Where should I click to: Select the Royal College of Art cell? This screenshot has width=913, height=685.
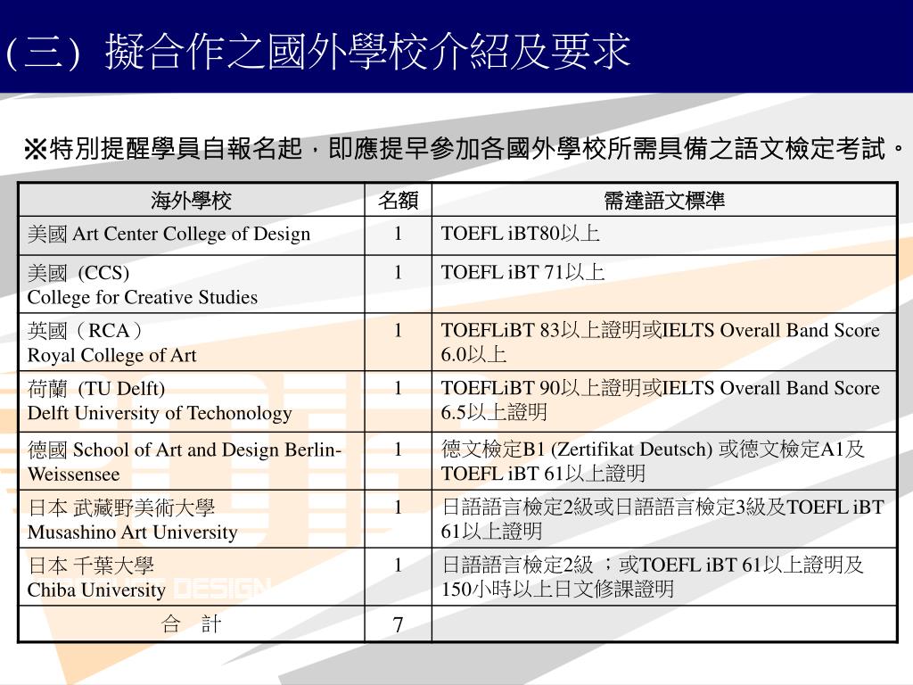pyautogui.click(x=192, y=342)
